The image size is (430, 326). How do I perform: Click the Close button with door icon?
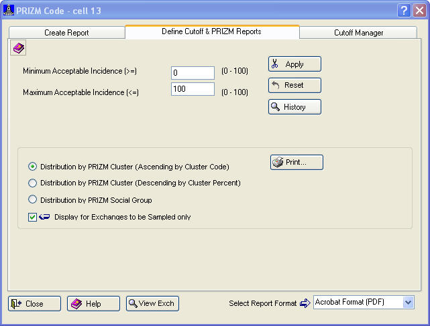(34, 303)
